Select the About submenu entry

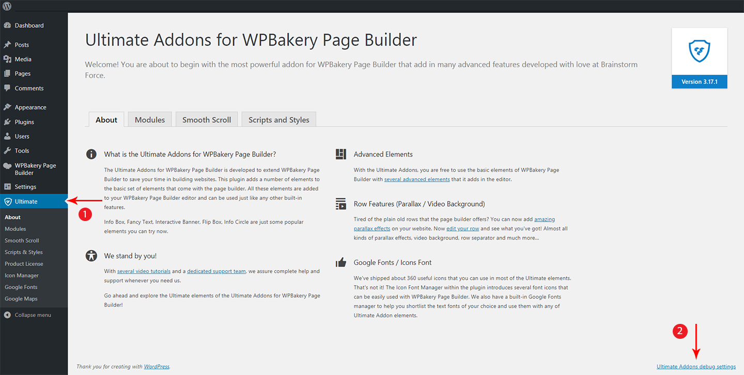pyautogui.click(x=13, y=217)
